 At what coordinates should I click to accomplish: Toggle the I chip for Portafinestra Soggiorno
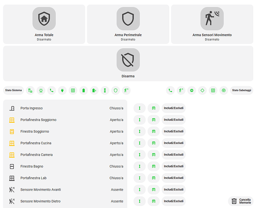pyautogui.click(x=139, y=120)
